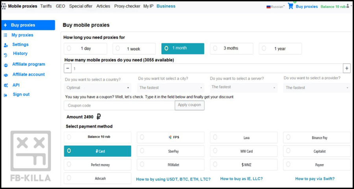Screen dimensions: 354x189
Task: Click the Settings sidebar icon
Action: click(x=6, y=45)
